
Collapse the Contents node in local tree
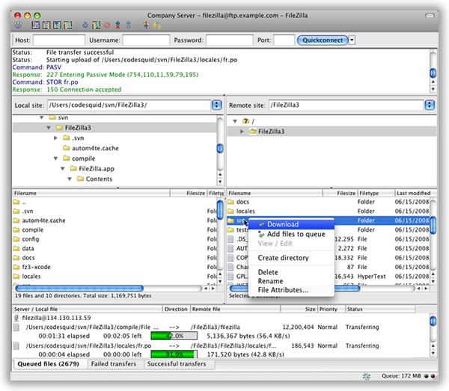[70, 179]
